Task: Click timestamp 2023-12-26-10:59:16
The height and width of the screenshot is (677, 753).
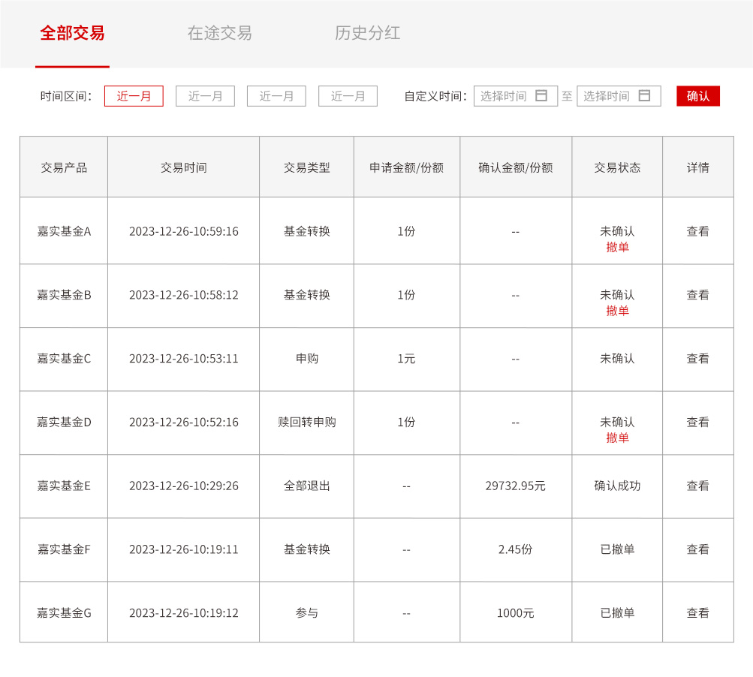Action: click(x=184, y=231)
